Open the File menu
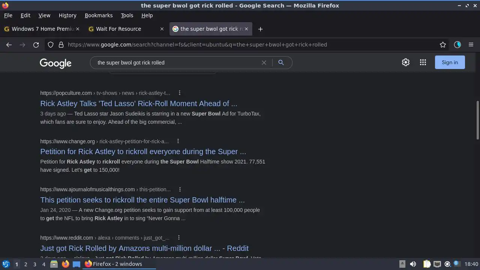480x270 pixels. [x=8, y=15]
